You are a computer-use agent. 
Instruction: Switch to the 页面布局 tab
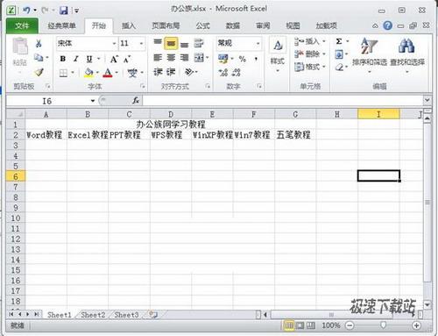click(166, 26)
